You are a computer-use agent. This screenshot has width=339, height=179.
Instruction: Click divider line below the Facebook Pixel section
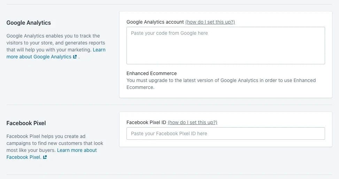tap(169, 174)
